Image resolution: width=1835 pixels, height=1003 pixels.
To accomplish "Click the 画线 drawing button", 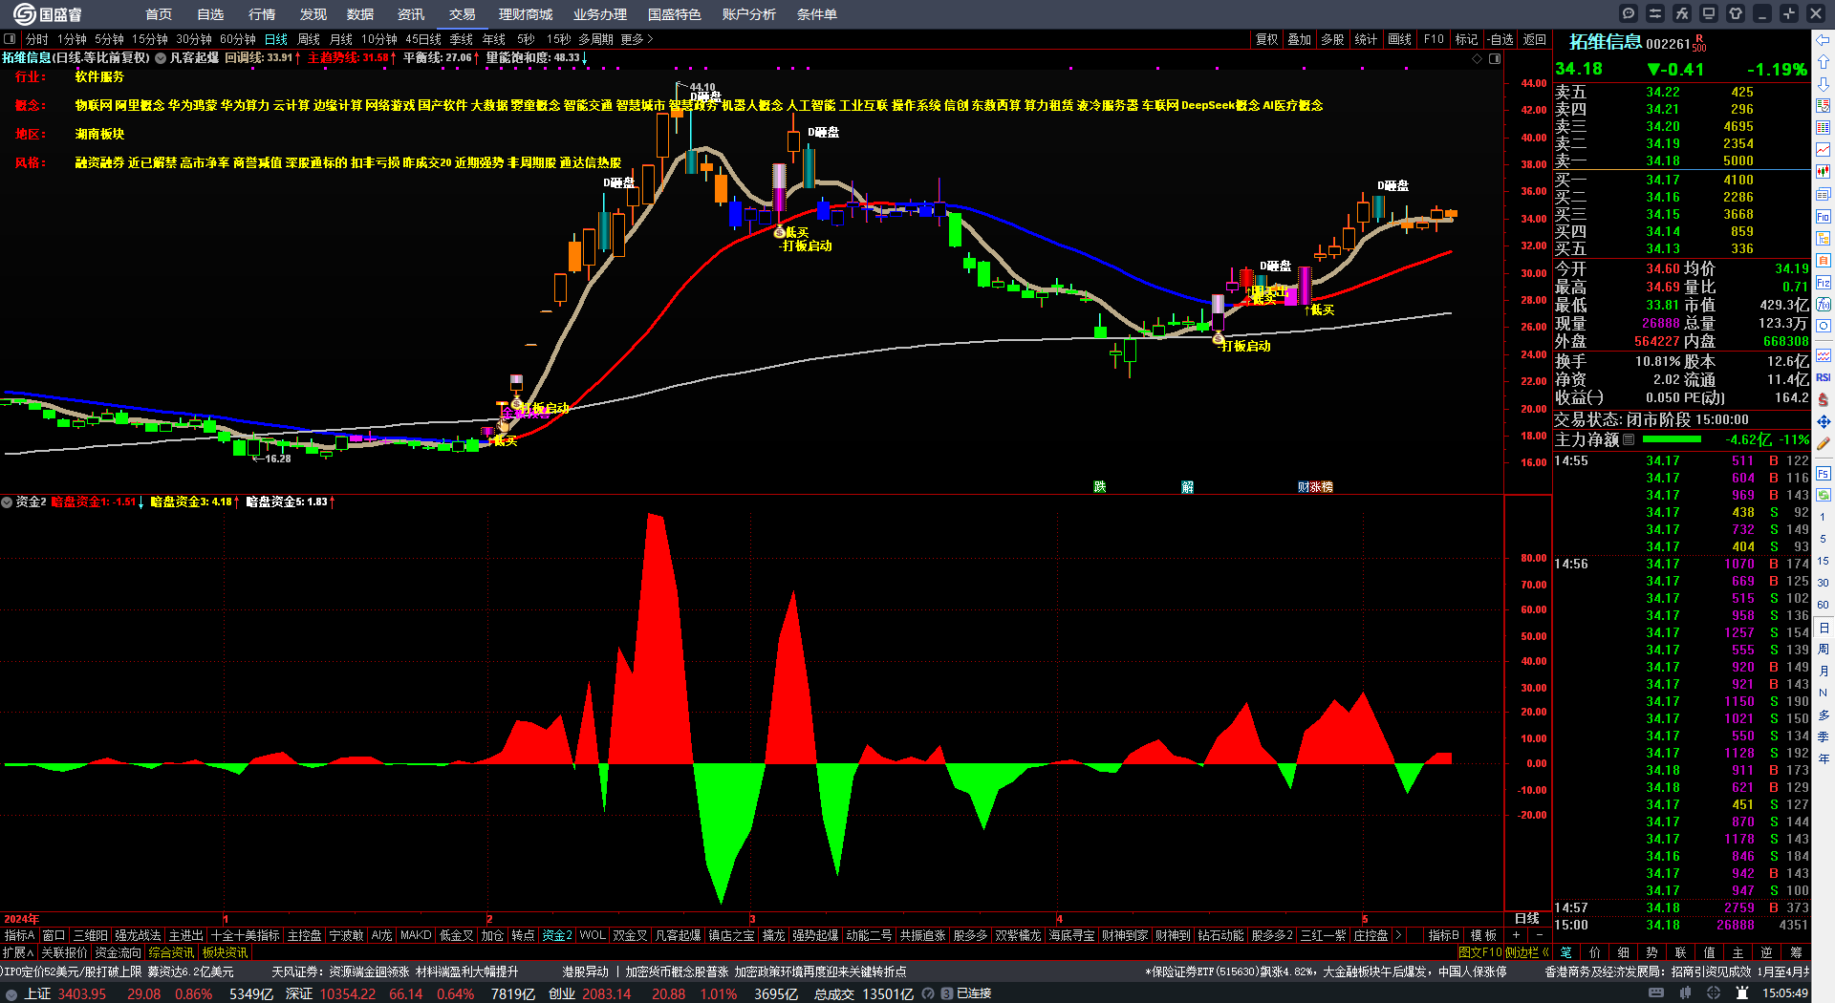I will point(1400,39).
